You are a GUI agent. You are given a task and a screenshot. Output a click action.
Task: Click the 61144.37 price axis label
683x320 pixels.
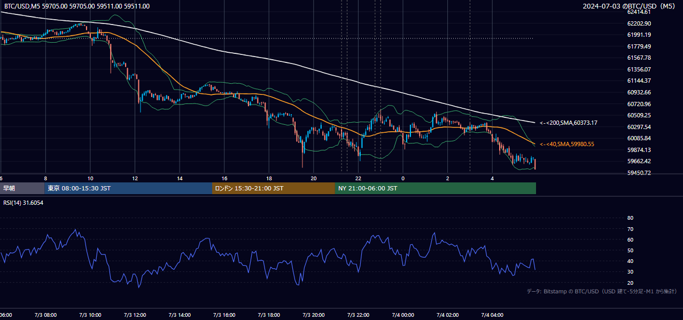(640, 81)
